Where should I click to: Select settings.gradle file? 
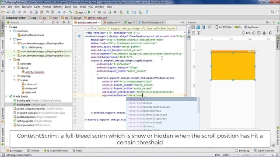point(33,121)
